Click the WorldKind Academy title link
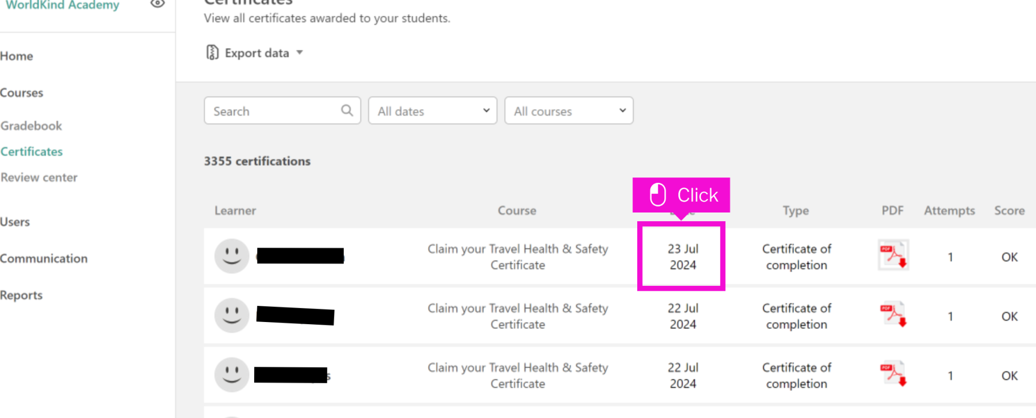Screen dimensions: 1036x418 coord(62,5)
